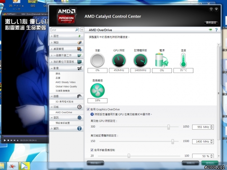Viewport: 227px width, 170px height.
Task: Click the 桌面管理 desktop management icon
Action: pos(79,49)
